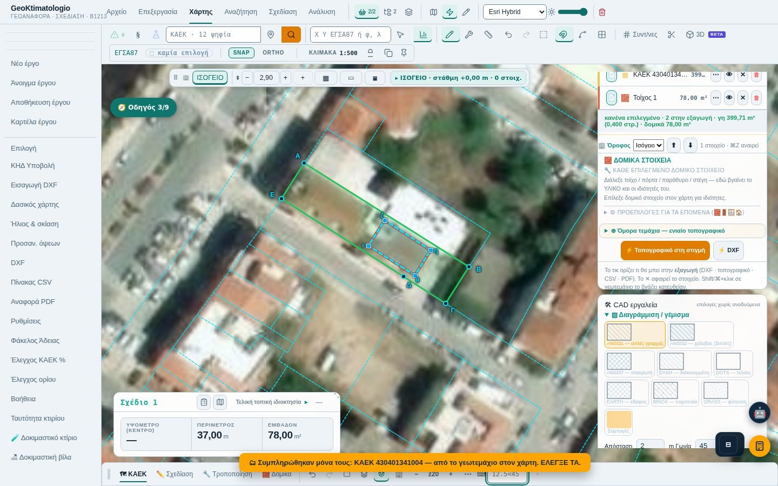Move floor up with the up arrow button

point(673,145)
